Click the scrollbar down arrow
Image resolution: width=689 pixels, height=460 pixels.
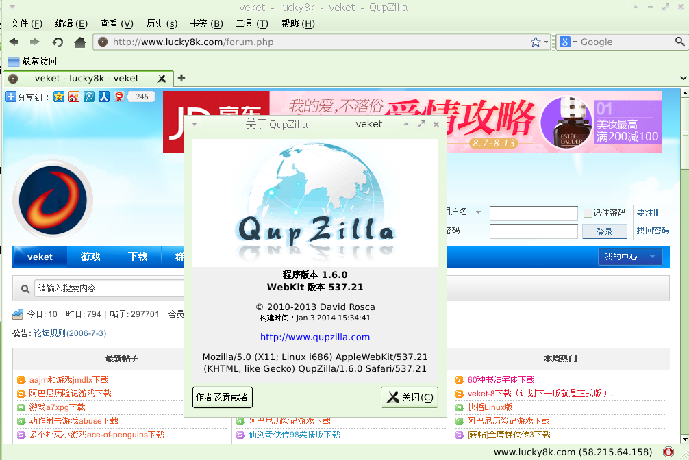pyautogui.click(x=685, y=439)
